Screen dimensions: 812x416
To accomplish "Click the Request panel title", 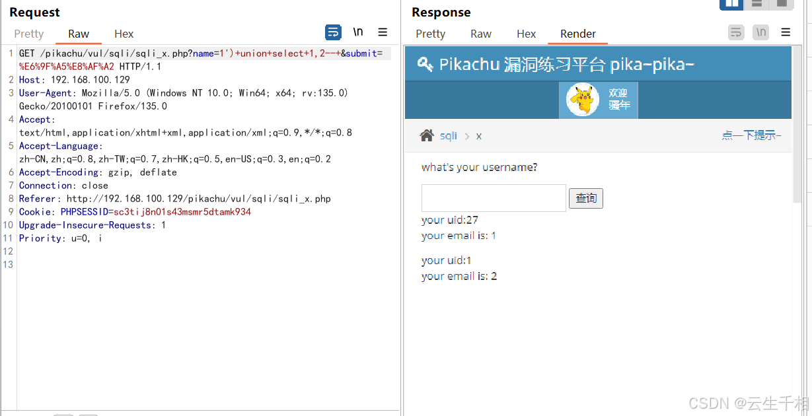I will click(34, 13).
